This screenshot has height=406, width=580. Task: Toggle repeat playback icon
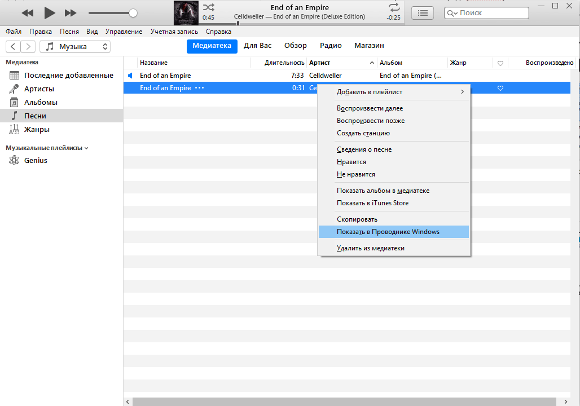click(x=394, y=7)
